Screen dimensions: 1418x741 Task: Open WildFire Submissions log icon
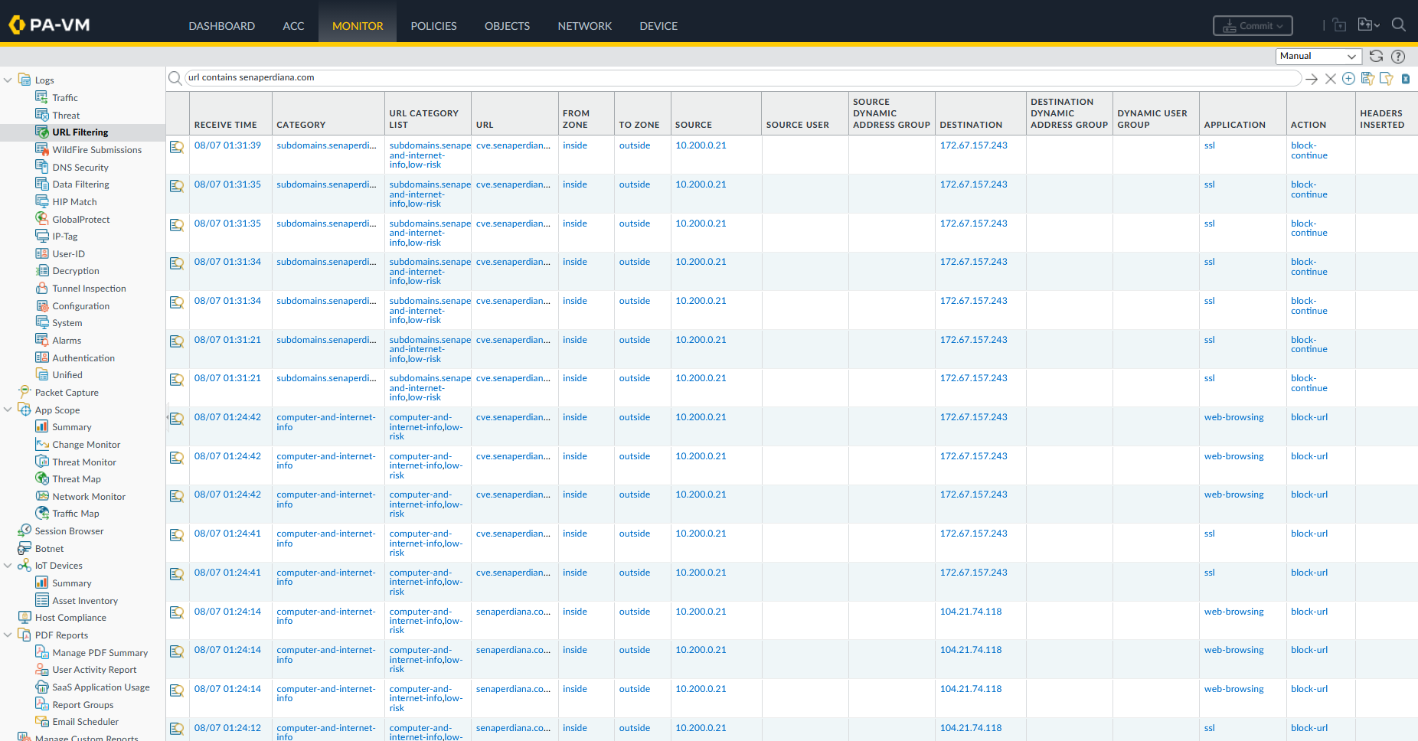(x=42, y=149)
